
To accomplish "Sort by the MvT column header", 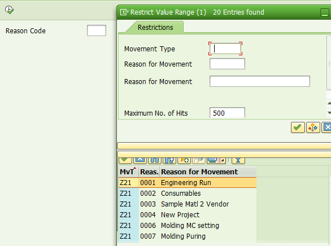I will (x=128, y=172).
